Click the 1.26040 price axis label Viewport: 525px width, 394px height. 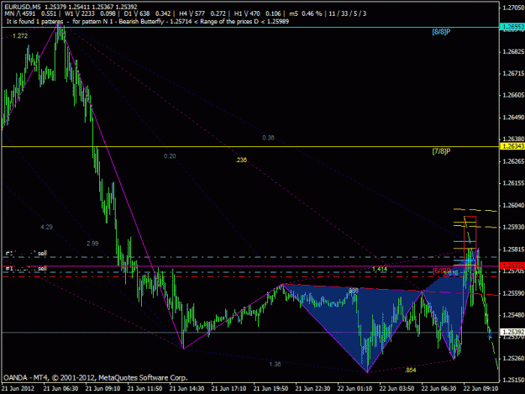click(x=513, y=205)
